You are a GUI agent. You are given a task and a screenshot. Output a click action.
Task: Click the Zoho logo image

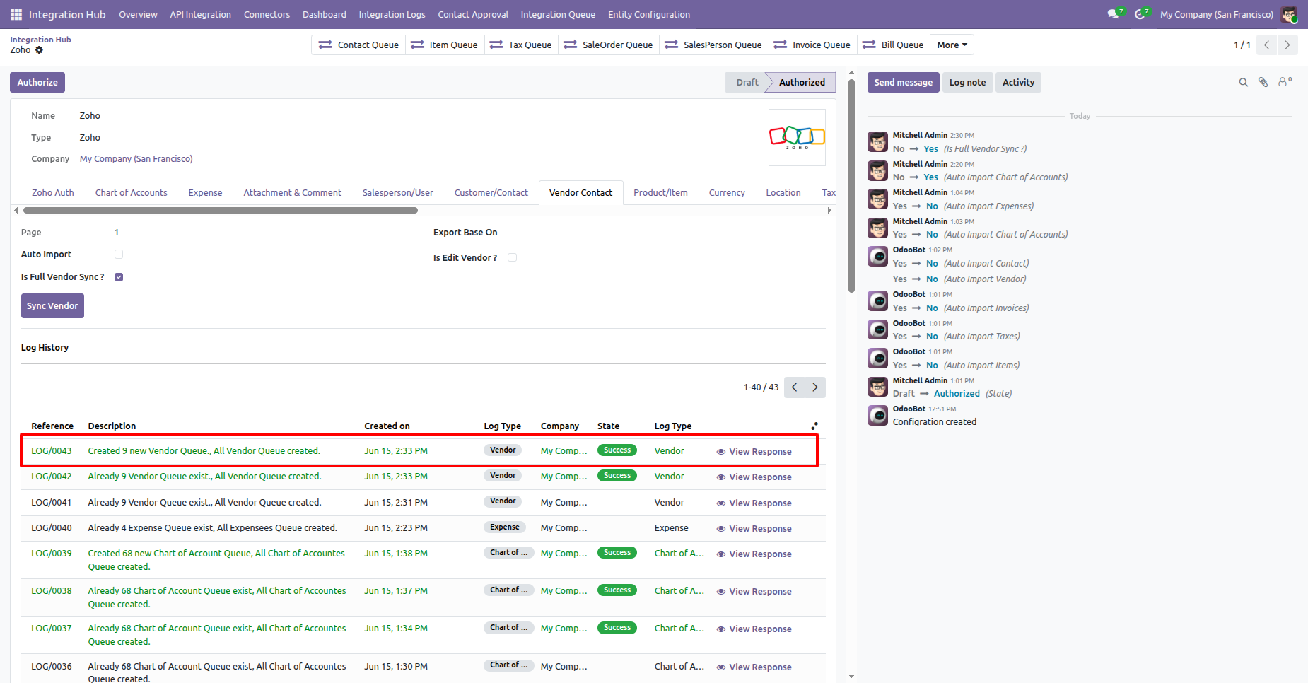coord(797,137)
